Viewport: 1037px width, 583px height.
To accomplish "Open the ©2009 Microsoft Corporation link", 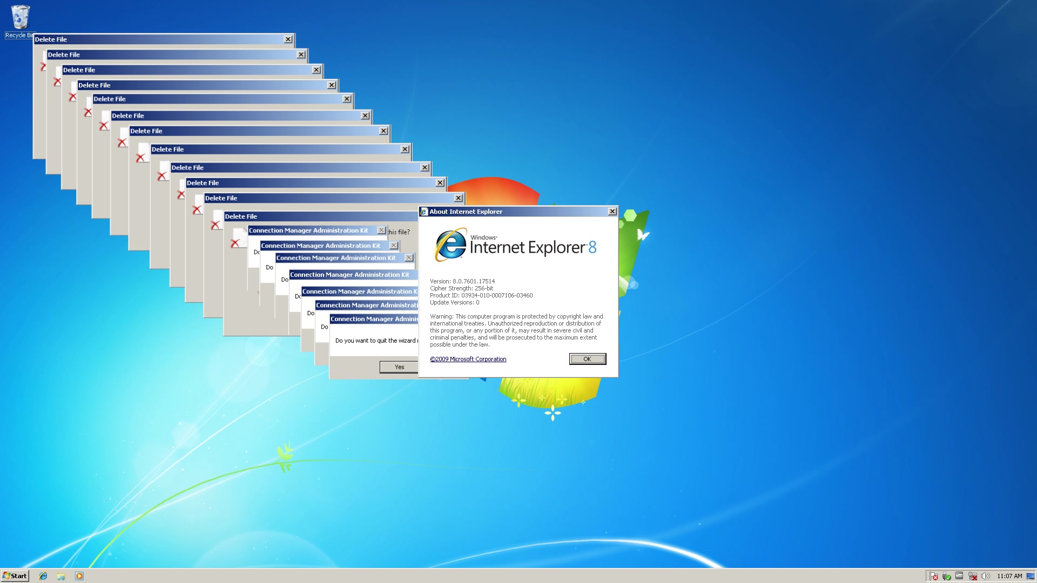I will pos(468,360).
